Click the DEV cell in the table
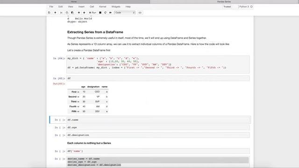Viewport: 299px width, 168px height. click(x=97, y=112)
